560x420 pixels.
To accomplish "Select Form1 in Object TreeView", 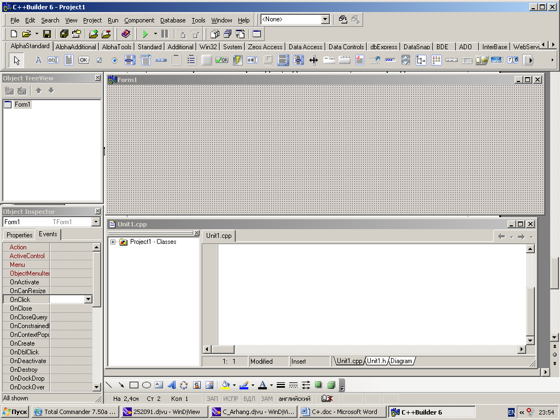I will 22,104.
